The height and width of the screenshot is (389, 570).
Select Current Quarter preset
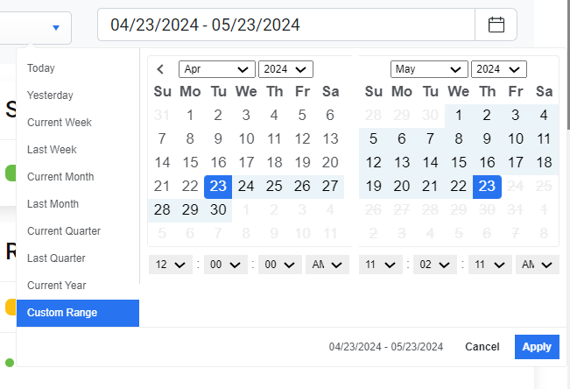click(x=64, y=231)
